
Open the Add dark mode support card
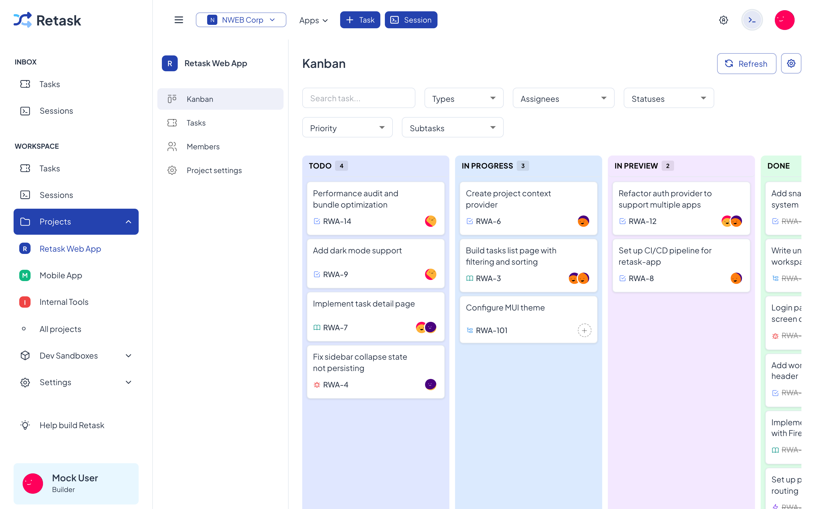[376, 264]
